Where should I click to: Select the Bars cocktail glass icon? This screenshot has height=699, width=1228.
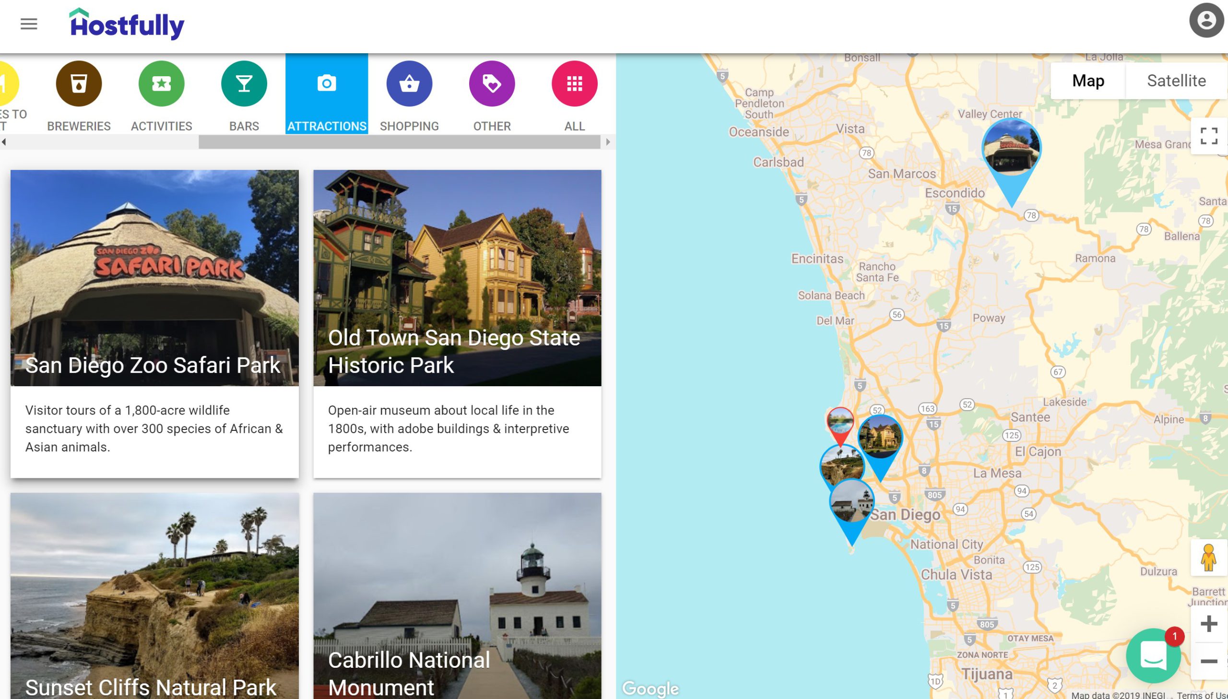[244, 84]
